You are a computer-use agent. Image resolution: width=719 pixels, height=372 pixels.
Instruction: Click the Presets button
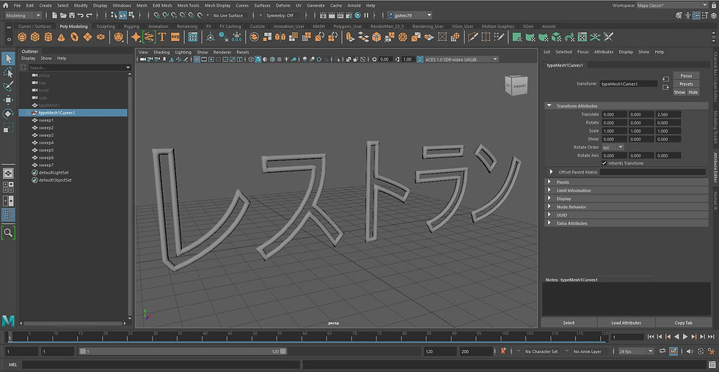pyautogui.click(x=686, y=84)
